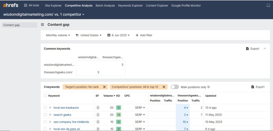The image size is (273, 131).
Task: Click the '10 May 2025' updated cell
Action: click(214, 122)
